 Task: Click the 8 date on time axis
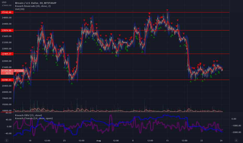133,141
